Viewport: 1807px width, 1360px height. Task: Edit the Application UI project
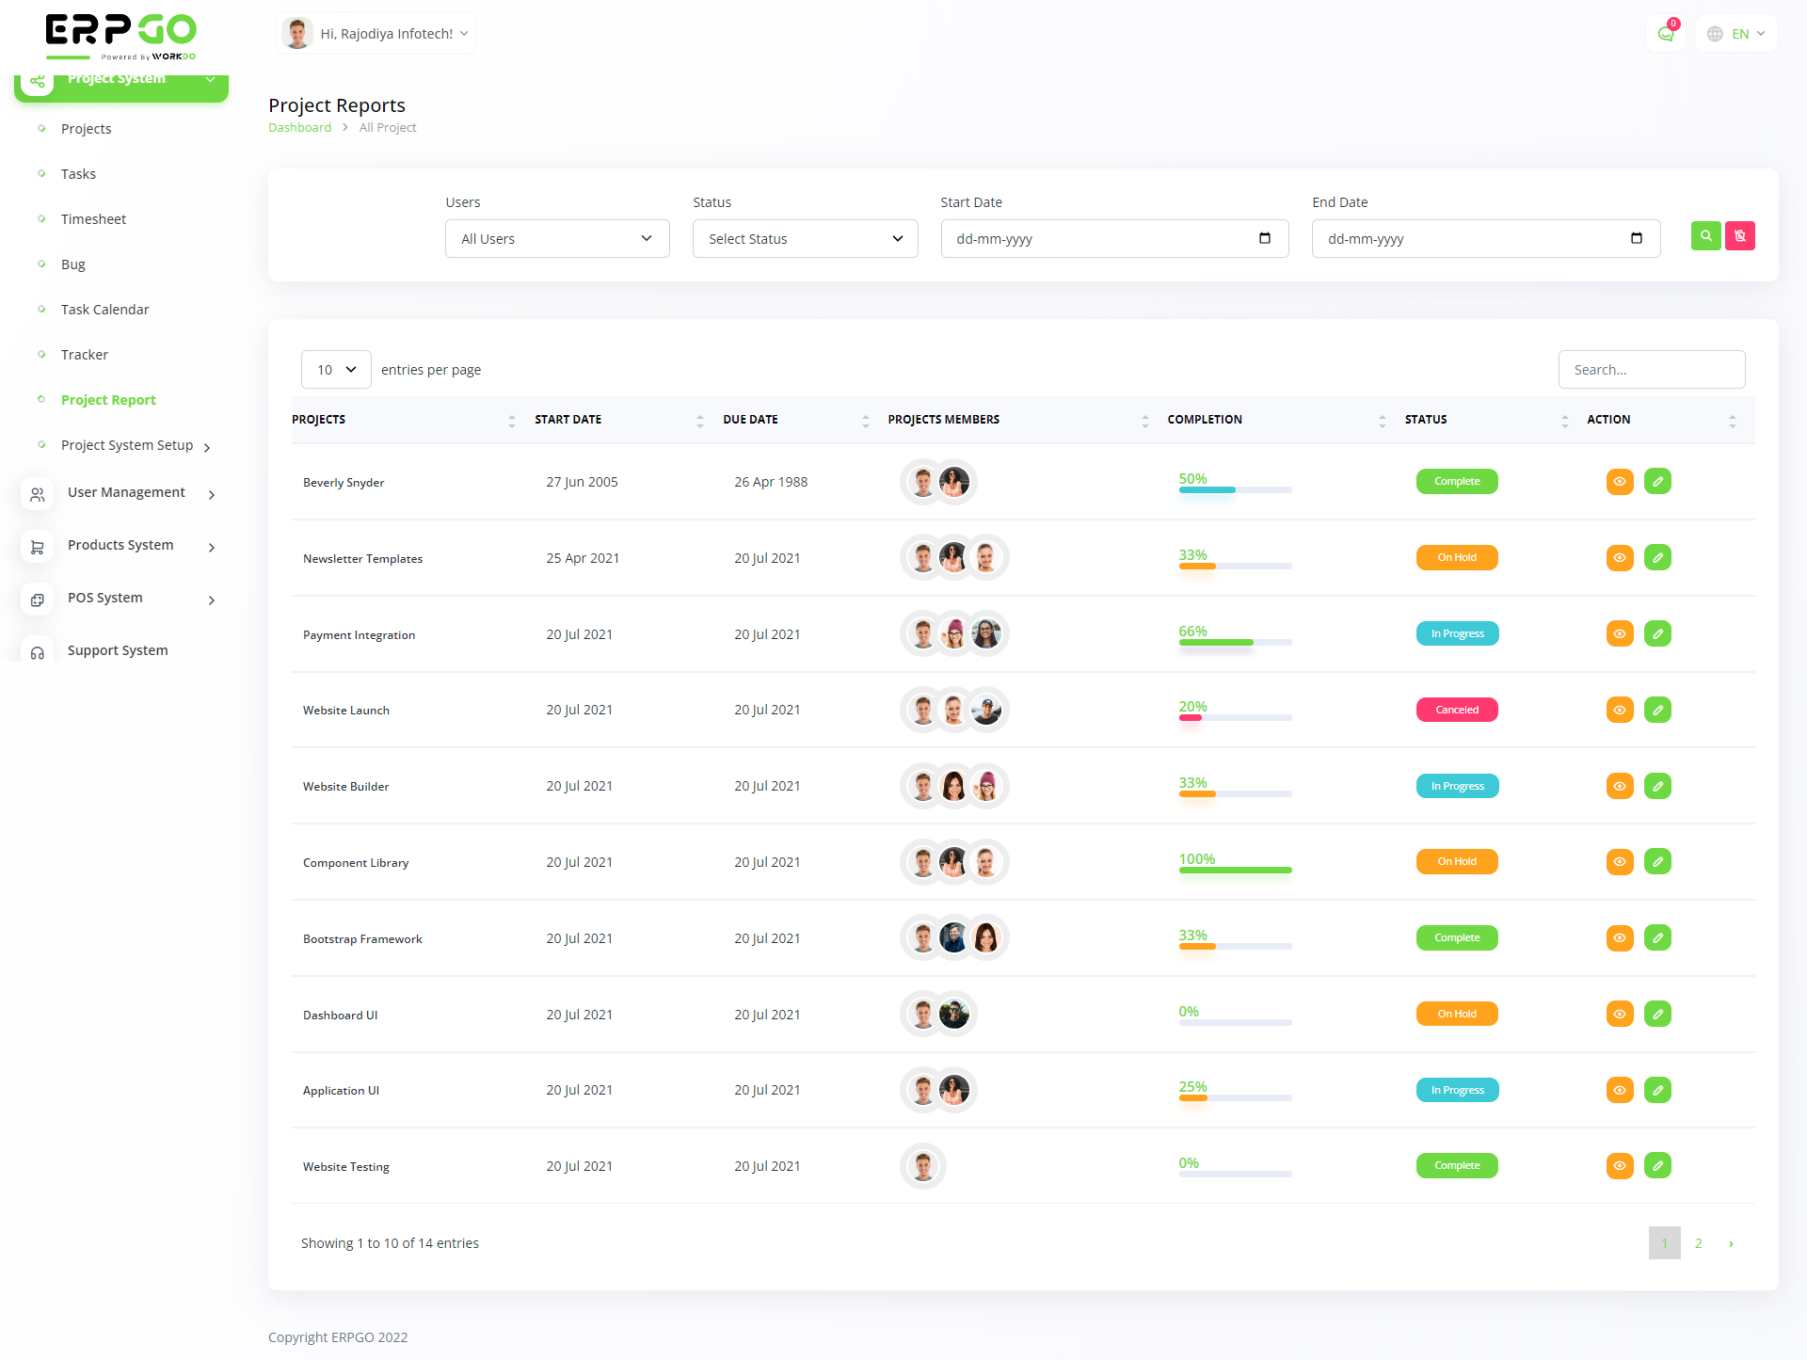tap(1657, 1090)
